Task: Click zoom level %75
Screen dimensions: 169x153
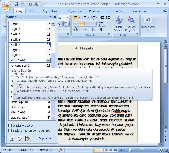Action: 123,150
